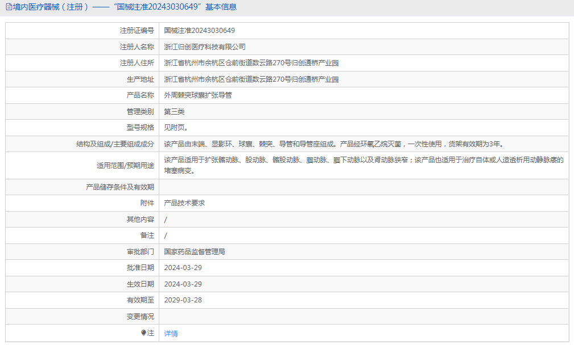Viewport: 574px width, 345px height.
Task: Select the 注册人住所 address value
Action: [x=251, y=63]
